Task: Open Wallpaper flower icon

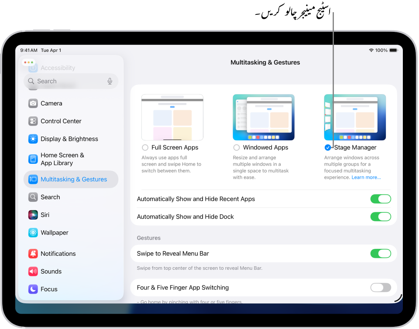Action: tap(33, 233)
